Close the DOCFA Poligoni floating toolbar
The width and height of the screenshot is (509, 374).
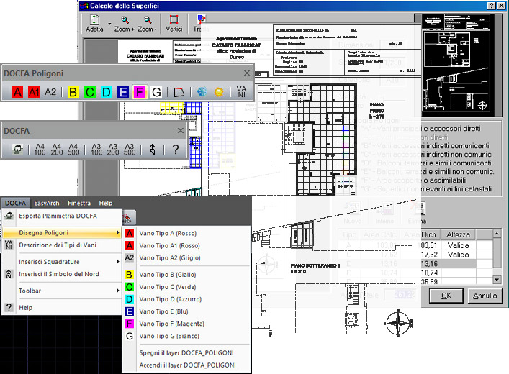click(x=247, y=73)
